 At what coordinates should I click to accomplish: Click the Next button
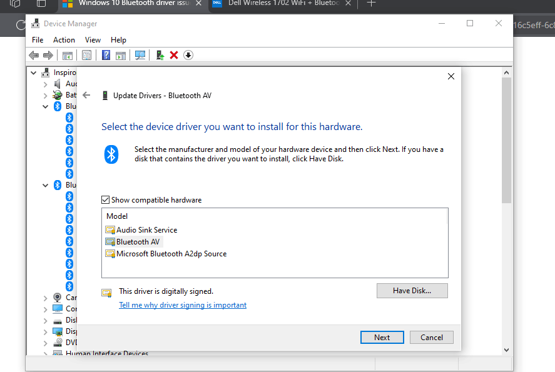coord(382,338)
